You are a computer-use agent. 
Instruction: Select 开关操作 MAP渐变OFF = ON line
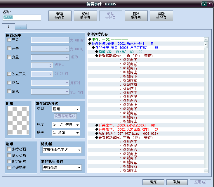146,125
